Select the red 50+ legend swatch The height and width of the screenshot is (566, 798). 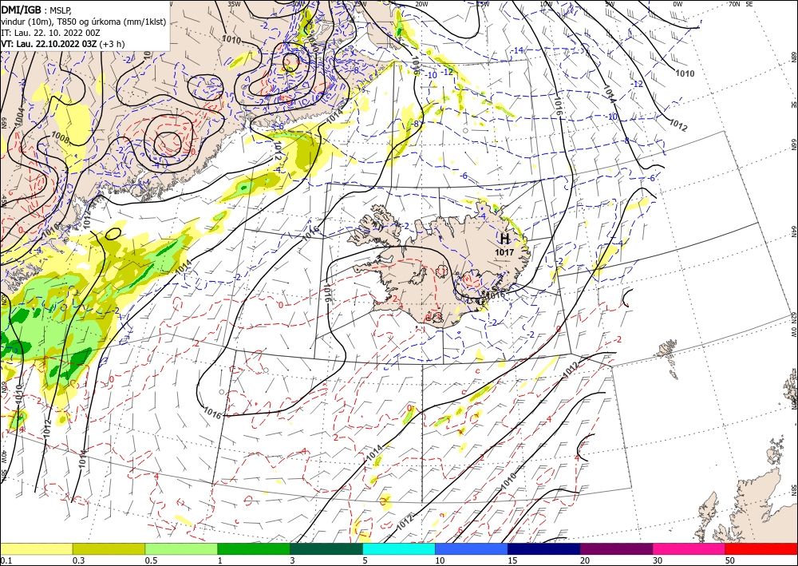point(761,548)
